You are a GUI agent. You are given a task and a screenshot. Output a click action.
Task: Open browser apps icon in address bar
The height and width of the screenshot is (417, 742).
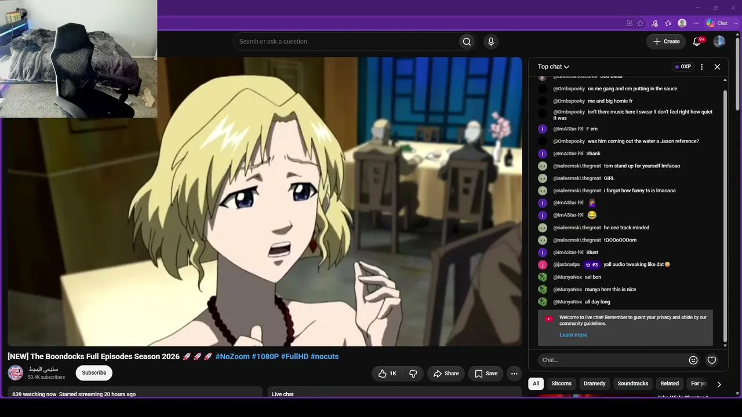pyautogui.click(x=629, y=23)
